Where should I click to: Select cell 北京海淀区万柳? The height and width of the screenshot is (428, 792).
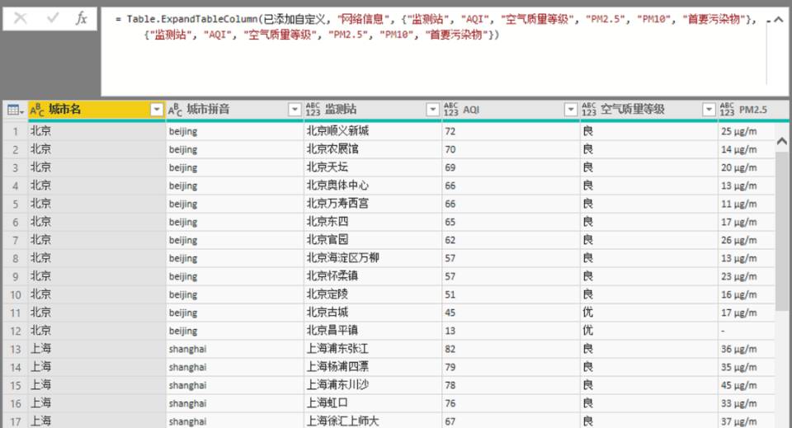point(373,258)
